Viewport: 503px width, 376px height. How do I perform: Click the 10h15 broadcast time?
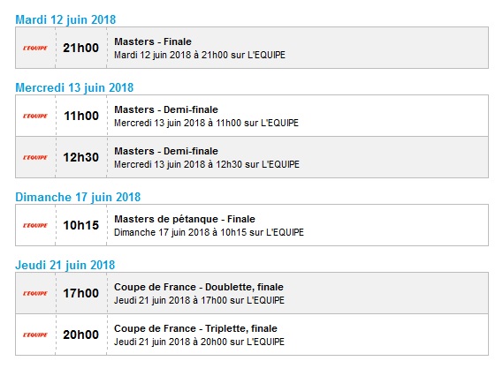(80, 225)
